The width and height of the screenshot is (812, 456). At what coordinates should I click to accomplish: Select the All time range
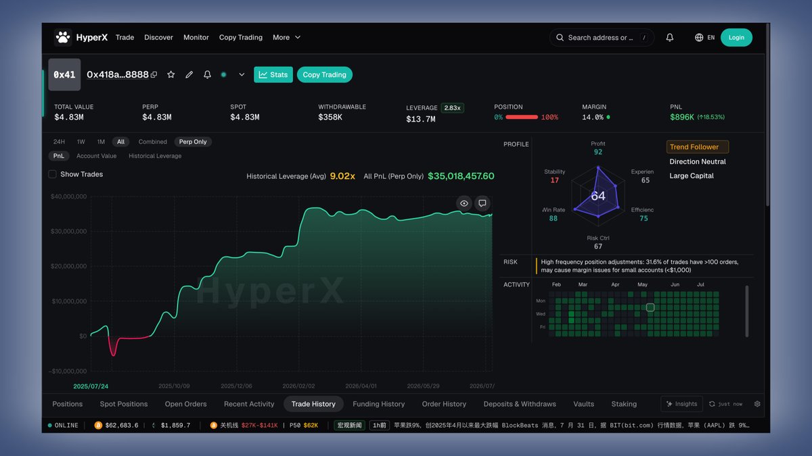click(120, 142)
